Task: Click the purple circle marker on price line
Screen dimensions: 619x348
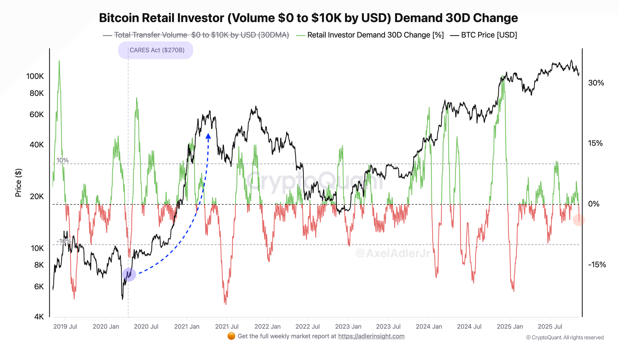Action: (129, 274)
